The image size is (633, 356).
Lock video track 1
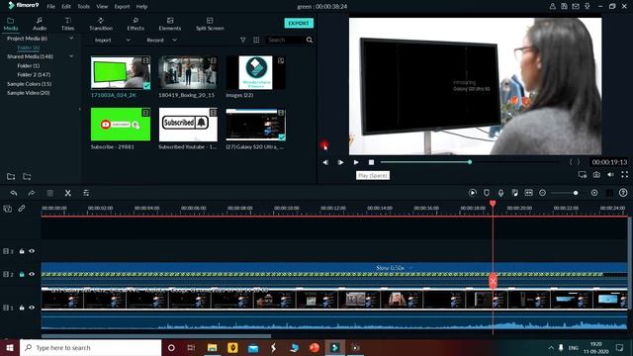tap(22, 308)
